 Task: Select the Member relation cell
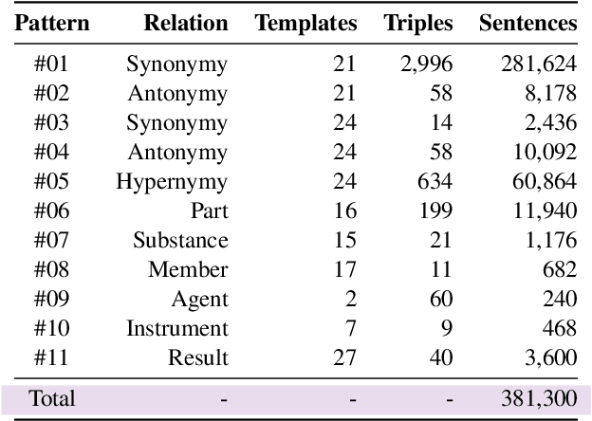pos(188,269)
